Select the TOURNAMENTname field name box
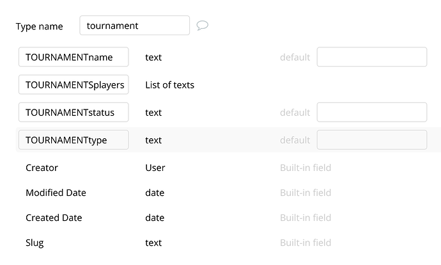 click(73, 57)
